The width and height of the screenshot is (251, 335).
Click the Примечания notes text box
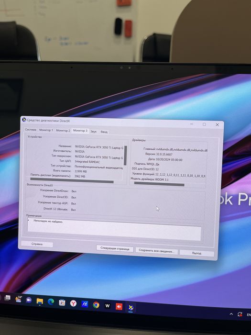[x=114, y=229]
